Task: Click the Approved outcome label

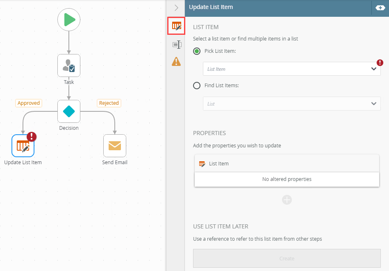Action: (x=29, y=103)
